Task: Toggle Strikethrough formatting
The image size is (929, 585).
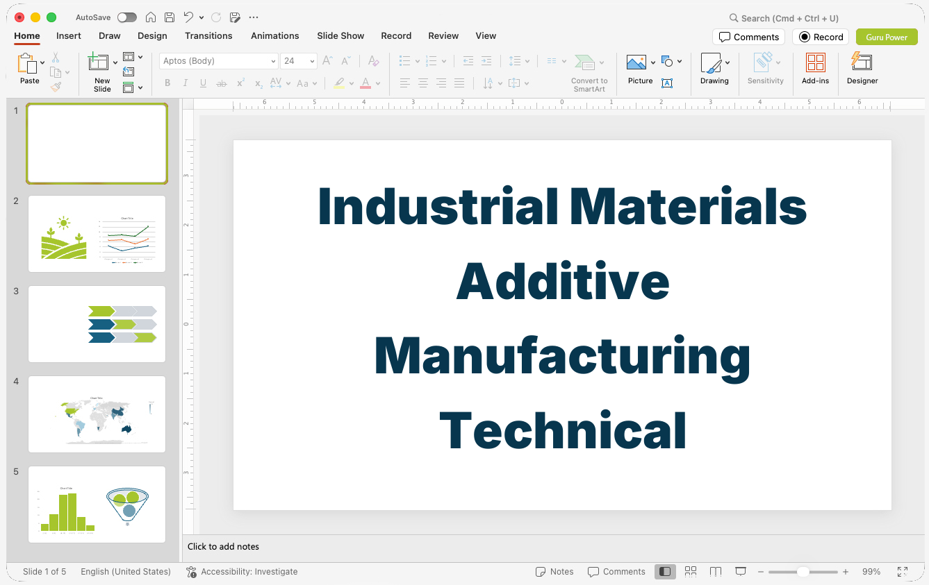Action: [222, 83]
